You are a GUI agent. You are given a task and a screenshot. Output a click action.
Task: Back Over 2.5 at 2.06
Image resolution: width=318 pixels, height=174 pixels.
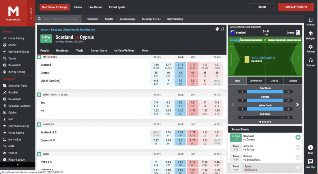tap(180, 163)
